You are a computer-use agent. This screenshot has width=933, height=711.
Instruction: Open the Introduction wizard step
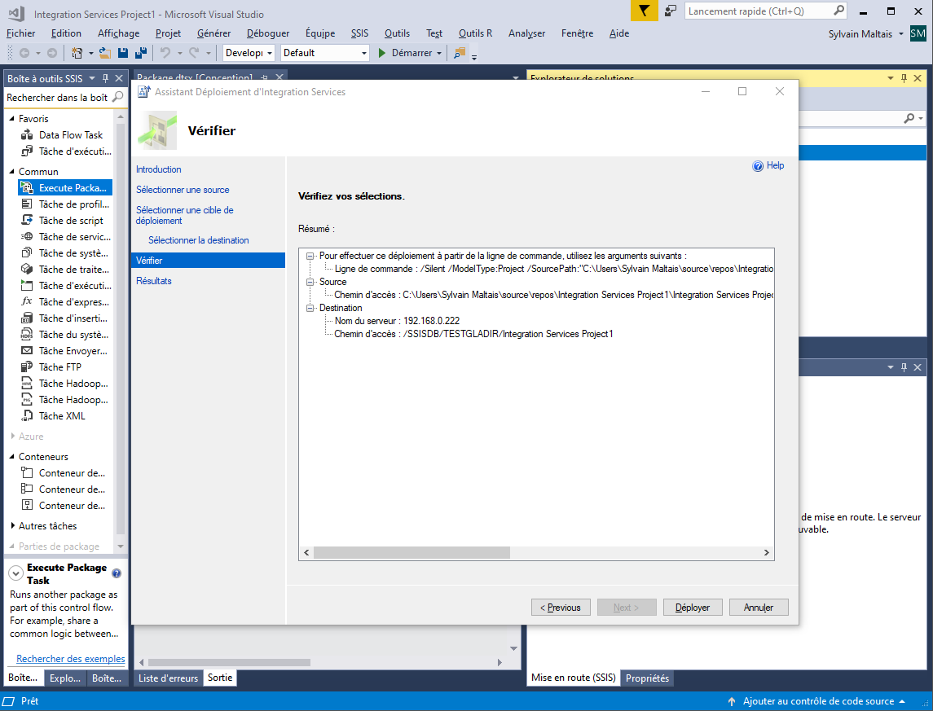click(159, 169)
